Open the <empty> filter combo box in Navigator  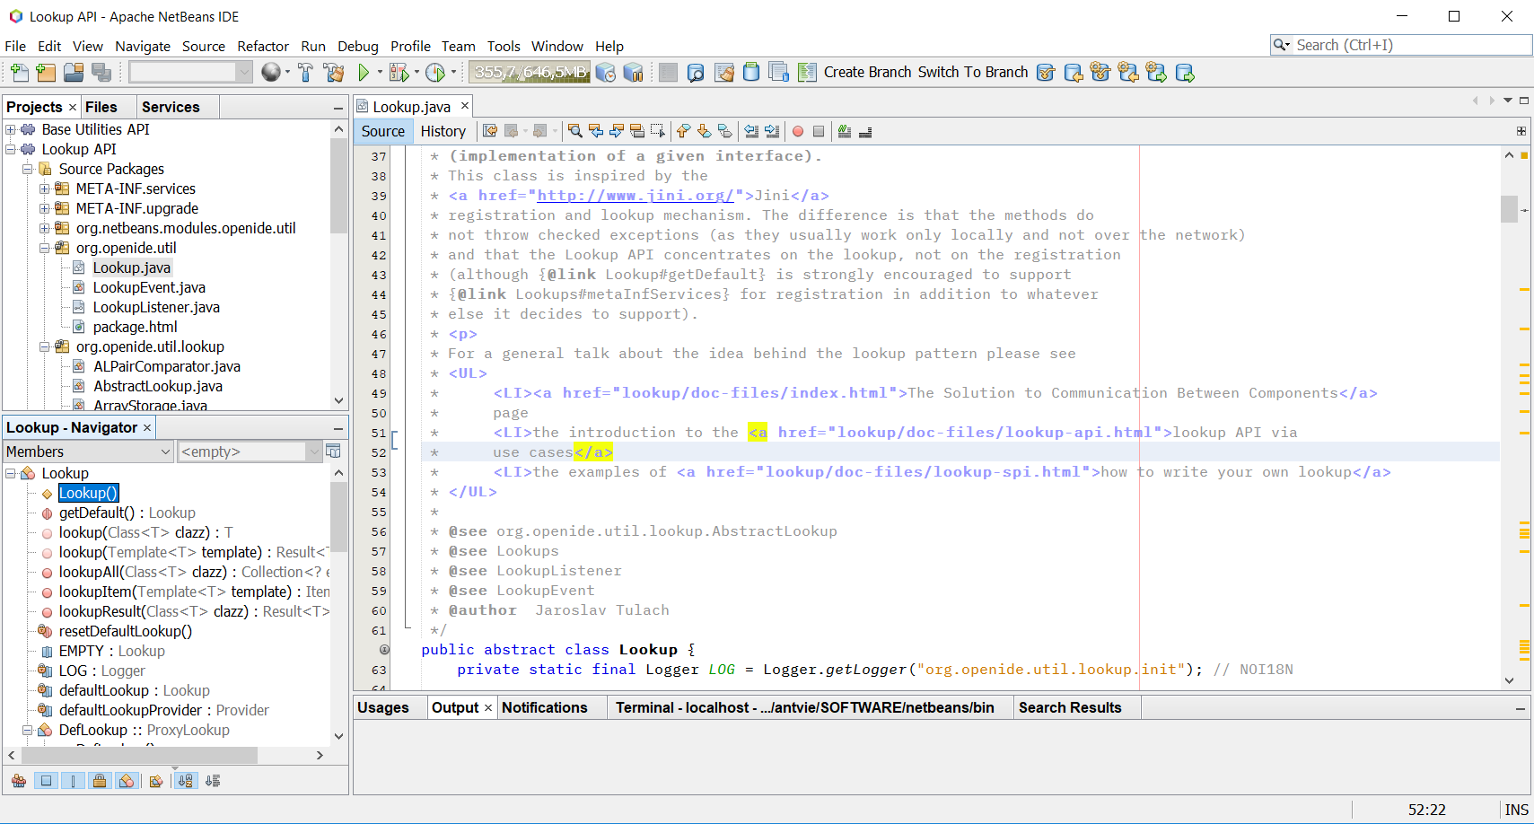click(250, 451)
